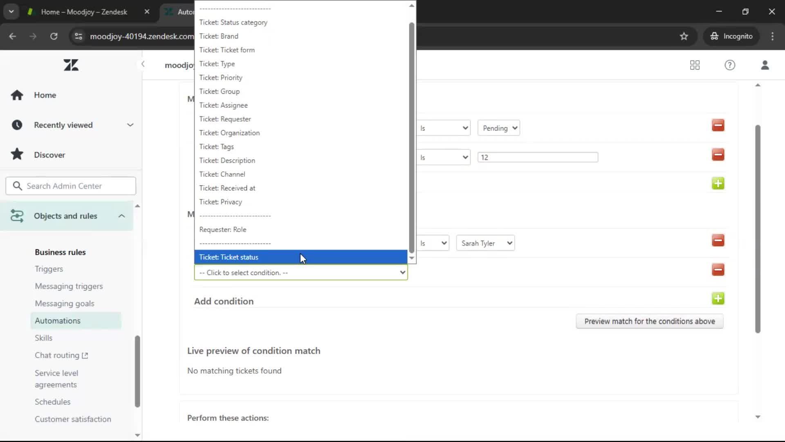Collapse sidebar with the chevron arrow

click(x=143, y=64)
